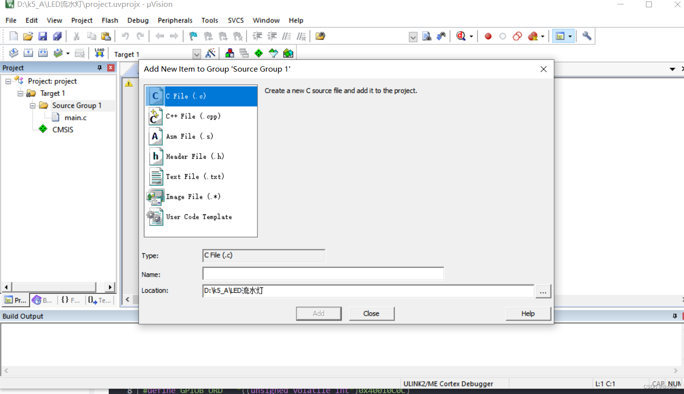Open the Peripherals menu
The width and height of the screenshot is (684, 394).
click(x=175, y=20)
